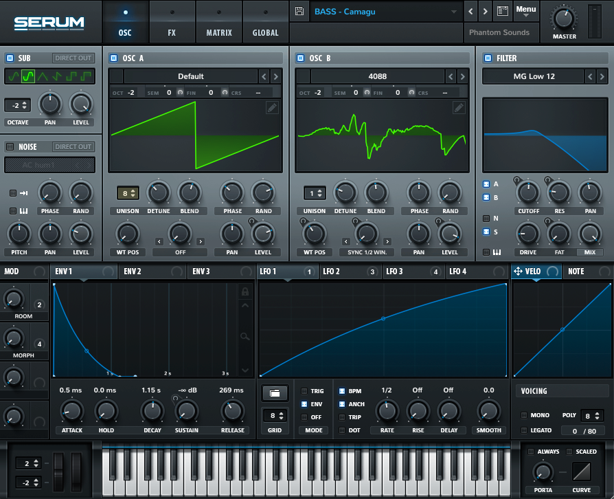The height and width of the screenshot is (499, 614).
Task: Open the BASS - Camagu preset dropdown
Action: pos(386,12)
